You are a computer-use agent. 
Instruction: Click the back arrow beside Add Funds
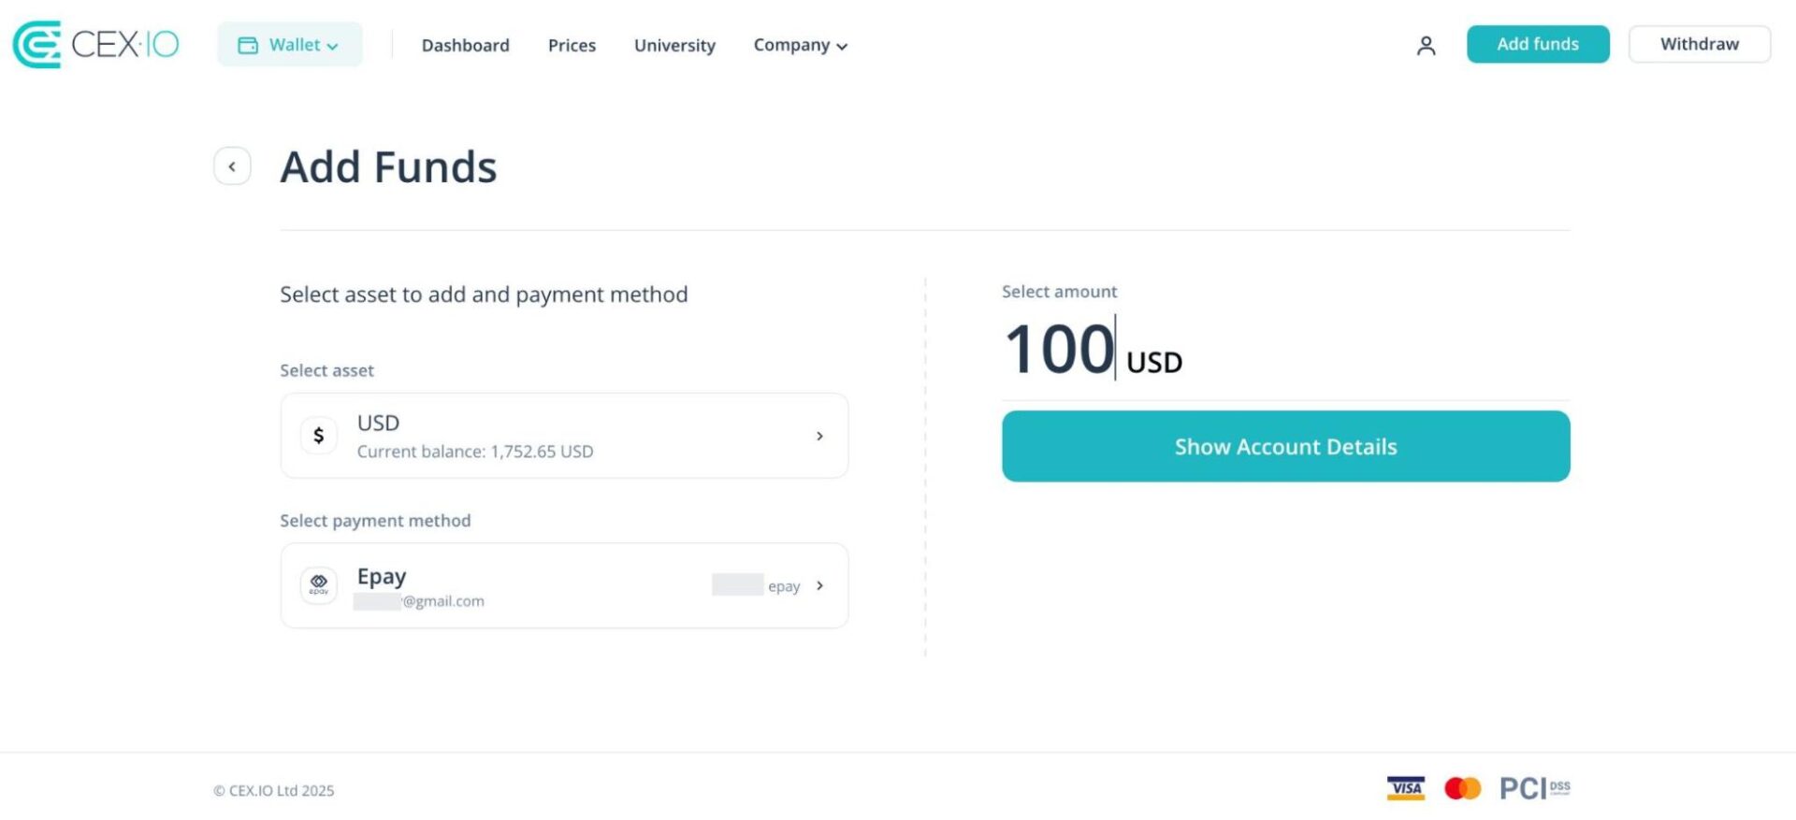coord(232,166)
